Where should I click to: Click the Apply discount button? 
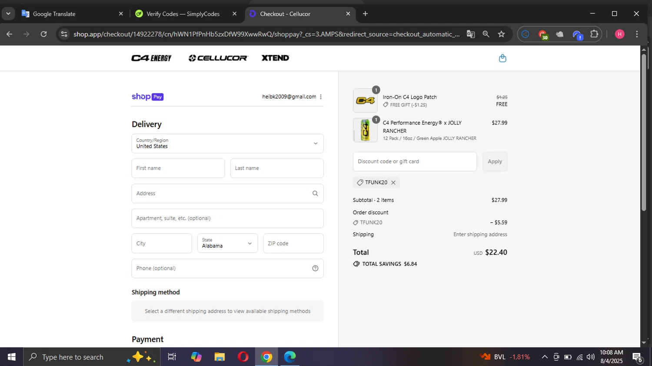click(495, 162)
